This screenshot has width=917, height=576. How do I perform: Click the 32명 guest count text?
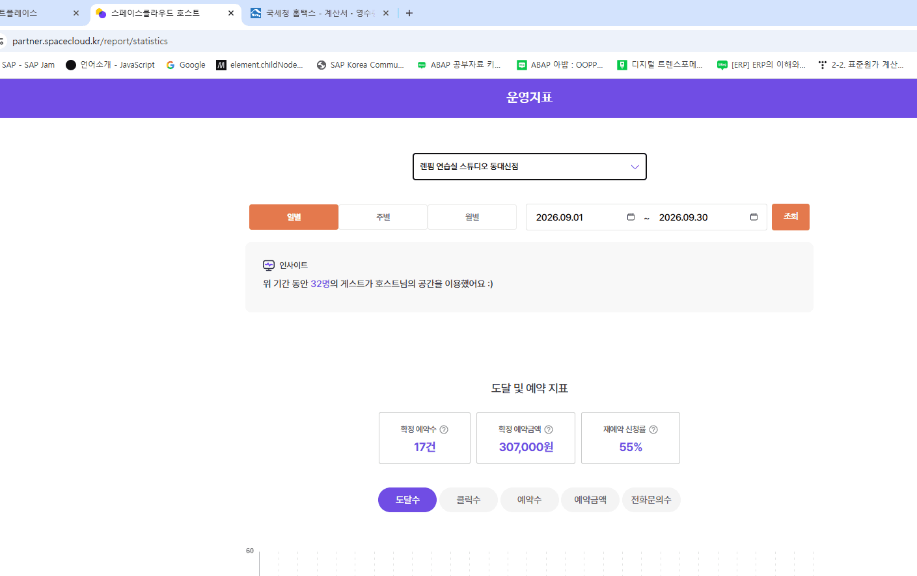click(x=320, y=284)
